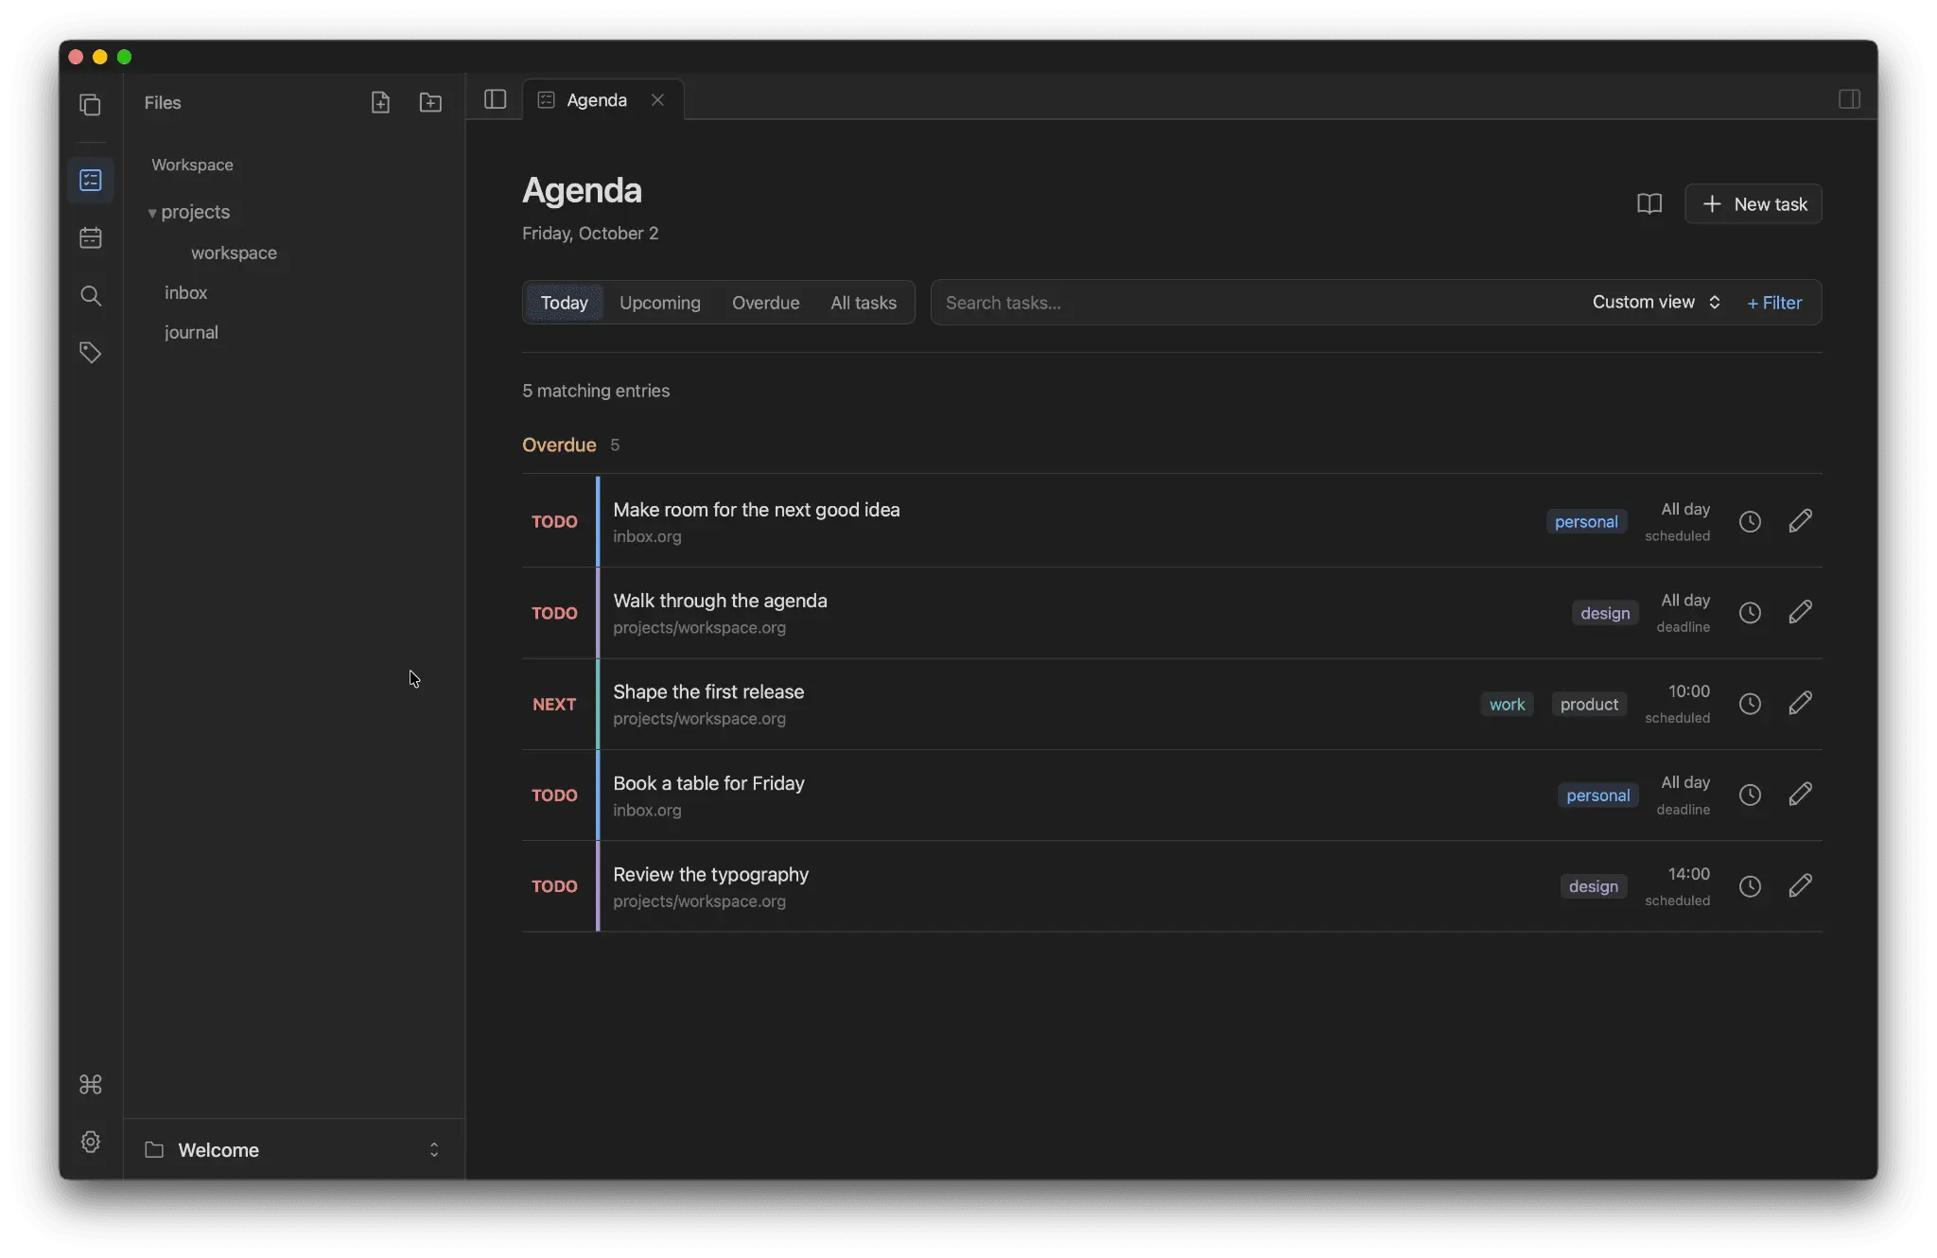This screenshot has height=1258, width=1937.
Task: Click the TODO state of 'Review the typography'
Action: click(554, 886)
